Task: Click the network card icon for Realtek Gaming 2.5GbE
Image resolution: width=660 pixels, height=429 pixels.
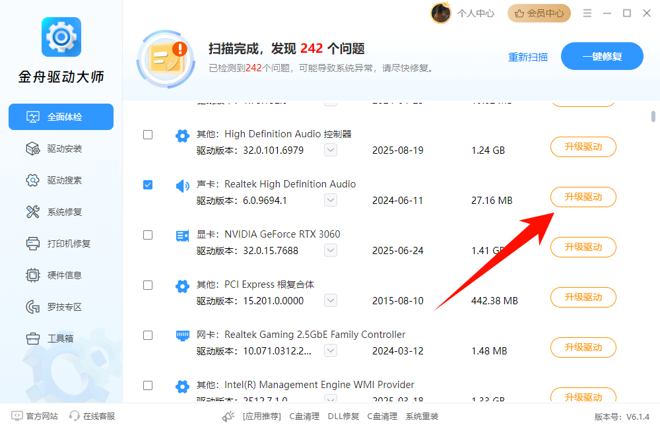Action: tap(182, 336)
